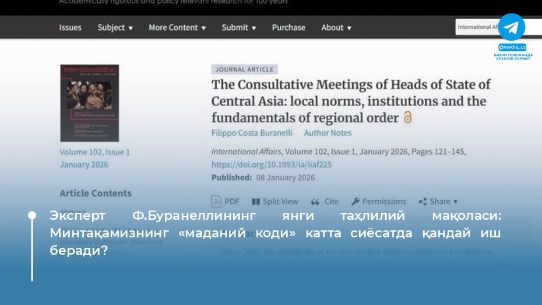Open Volume 102, Issue 1 link
This screenshot has height=305, width=542.
pyautogui.click(x=94, y=152)
